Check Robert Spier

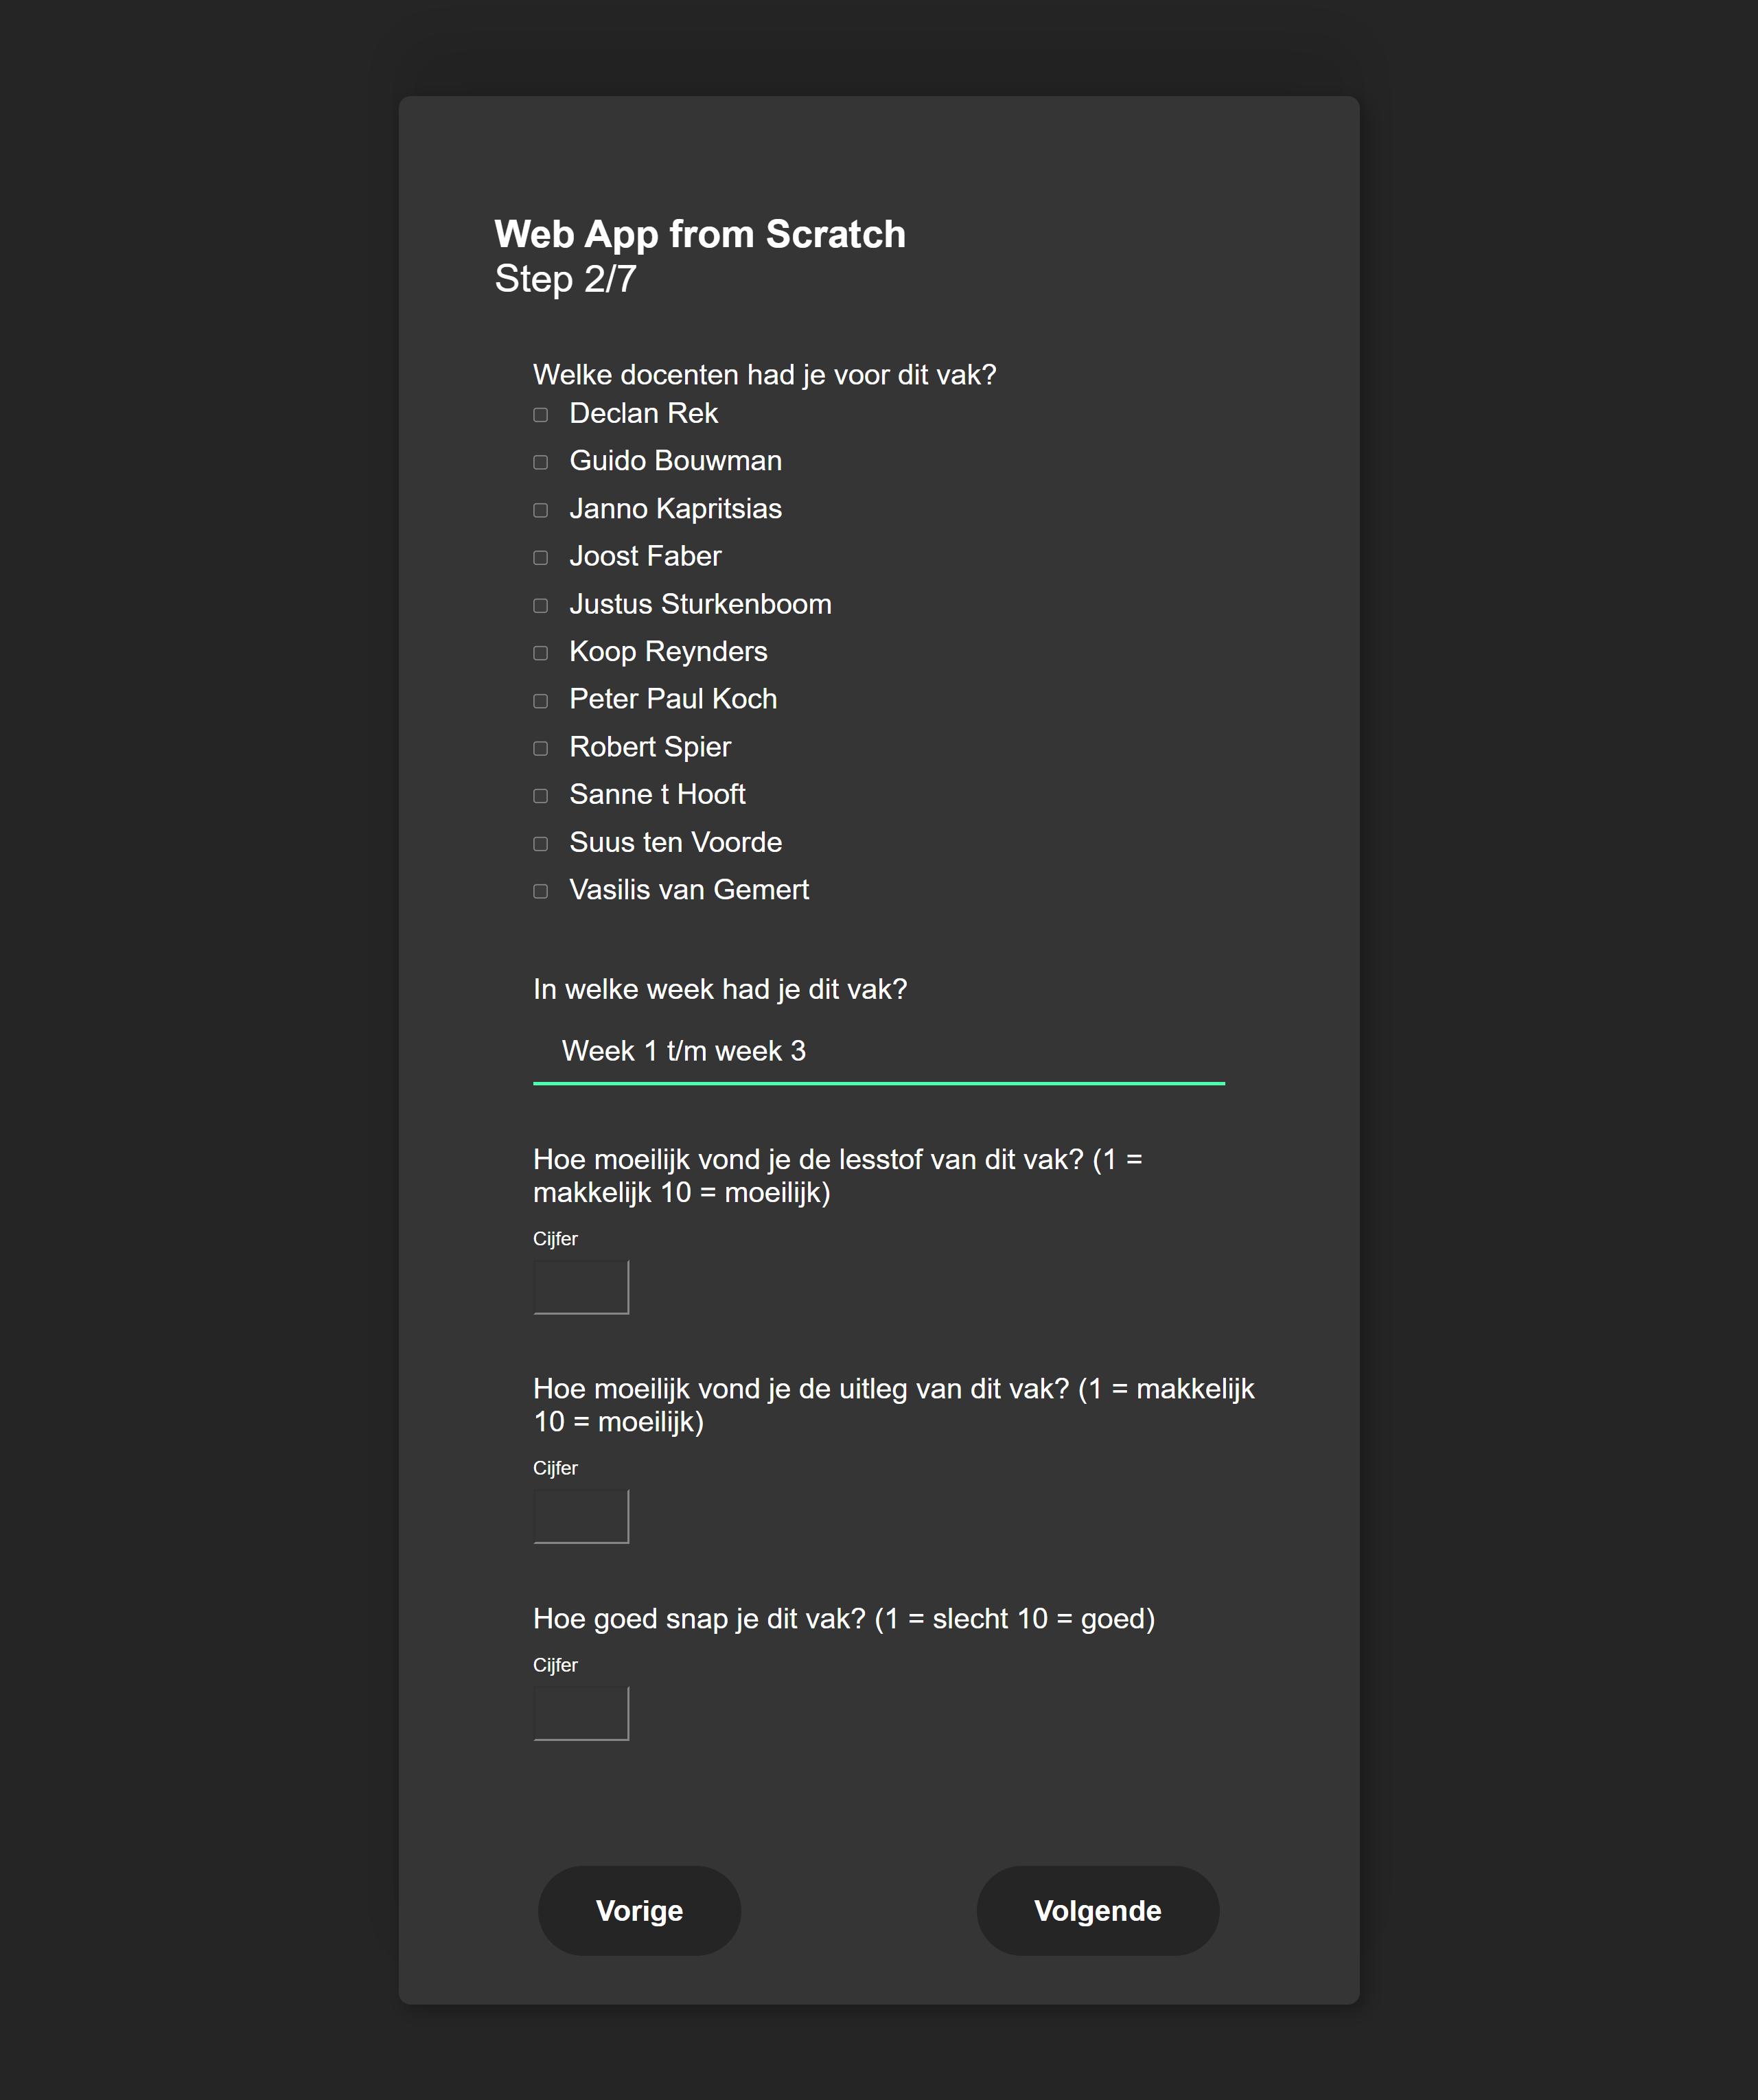click(x=541, y=748)
